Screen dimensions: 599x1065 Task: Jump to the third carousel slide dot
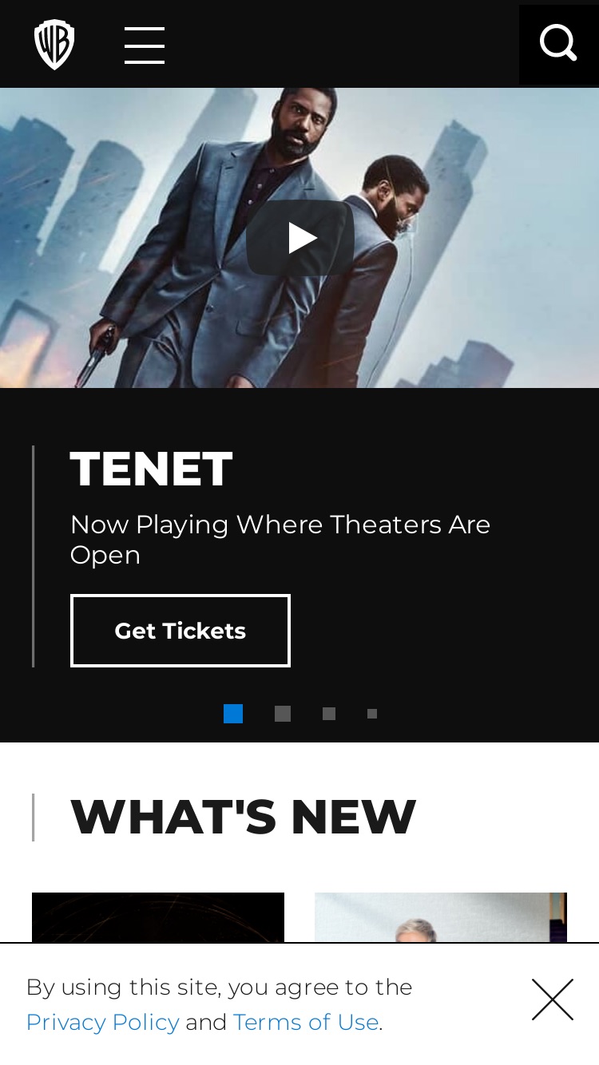click(x=329, y=714)
